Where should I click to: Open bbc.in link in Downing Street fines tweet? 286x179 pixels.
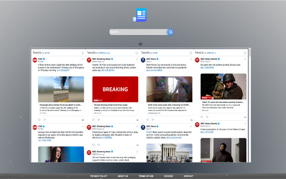pos(108,70)
